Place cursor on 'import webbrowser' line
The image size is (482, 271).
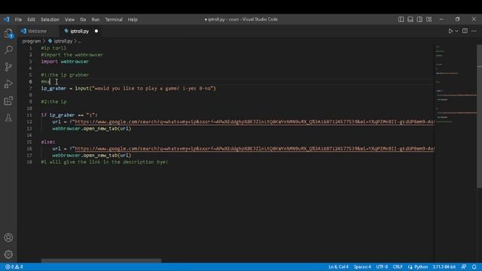(x=65, y=62)
